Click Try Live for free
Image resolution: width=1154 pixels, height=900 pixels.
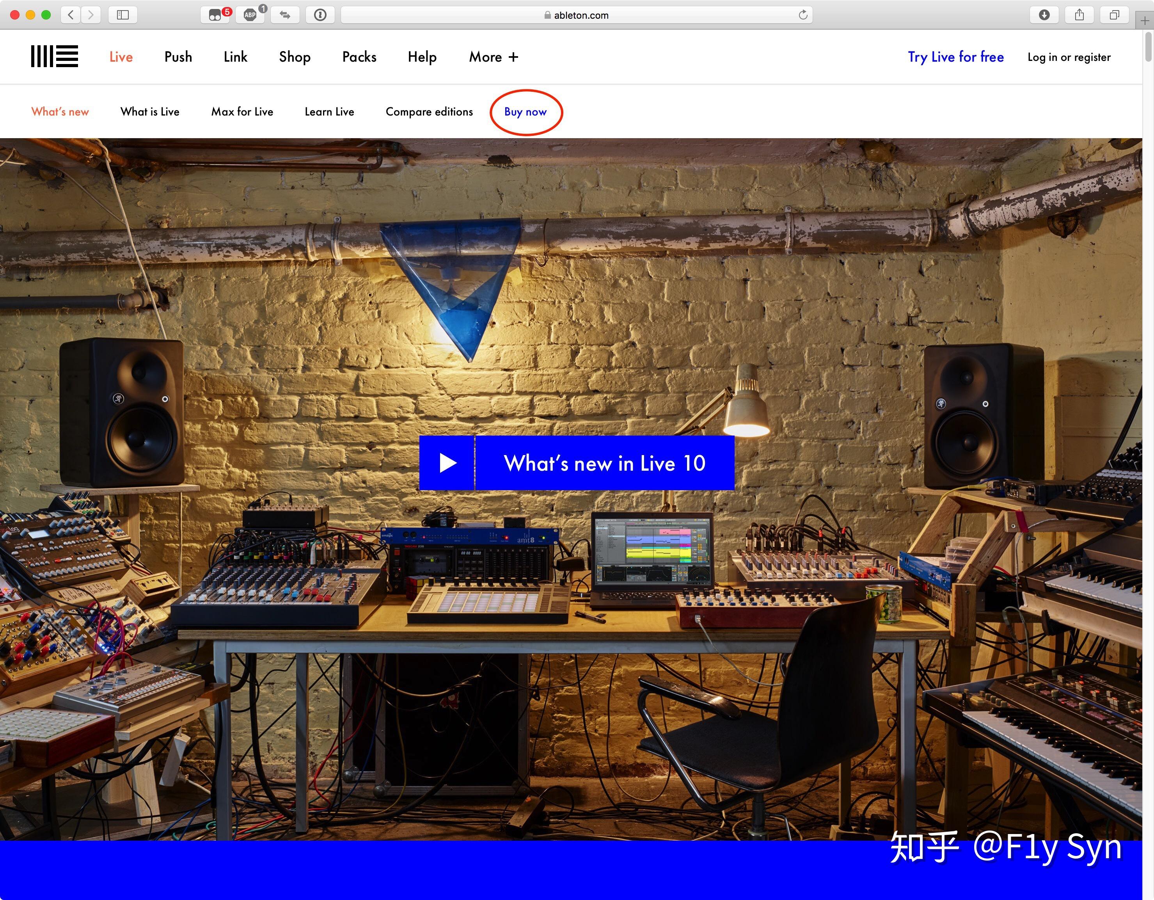(x=955, y=57)
